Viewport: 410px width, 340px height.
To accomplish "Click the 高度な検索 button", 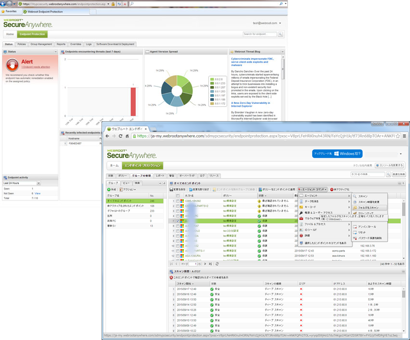I will 399,174.
